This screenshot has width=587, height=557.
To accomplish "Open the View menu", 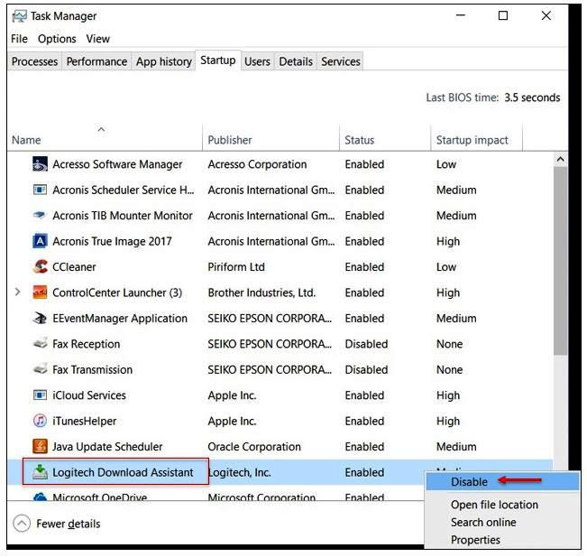I will pyautogui.click(x=97, y=39).
